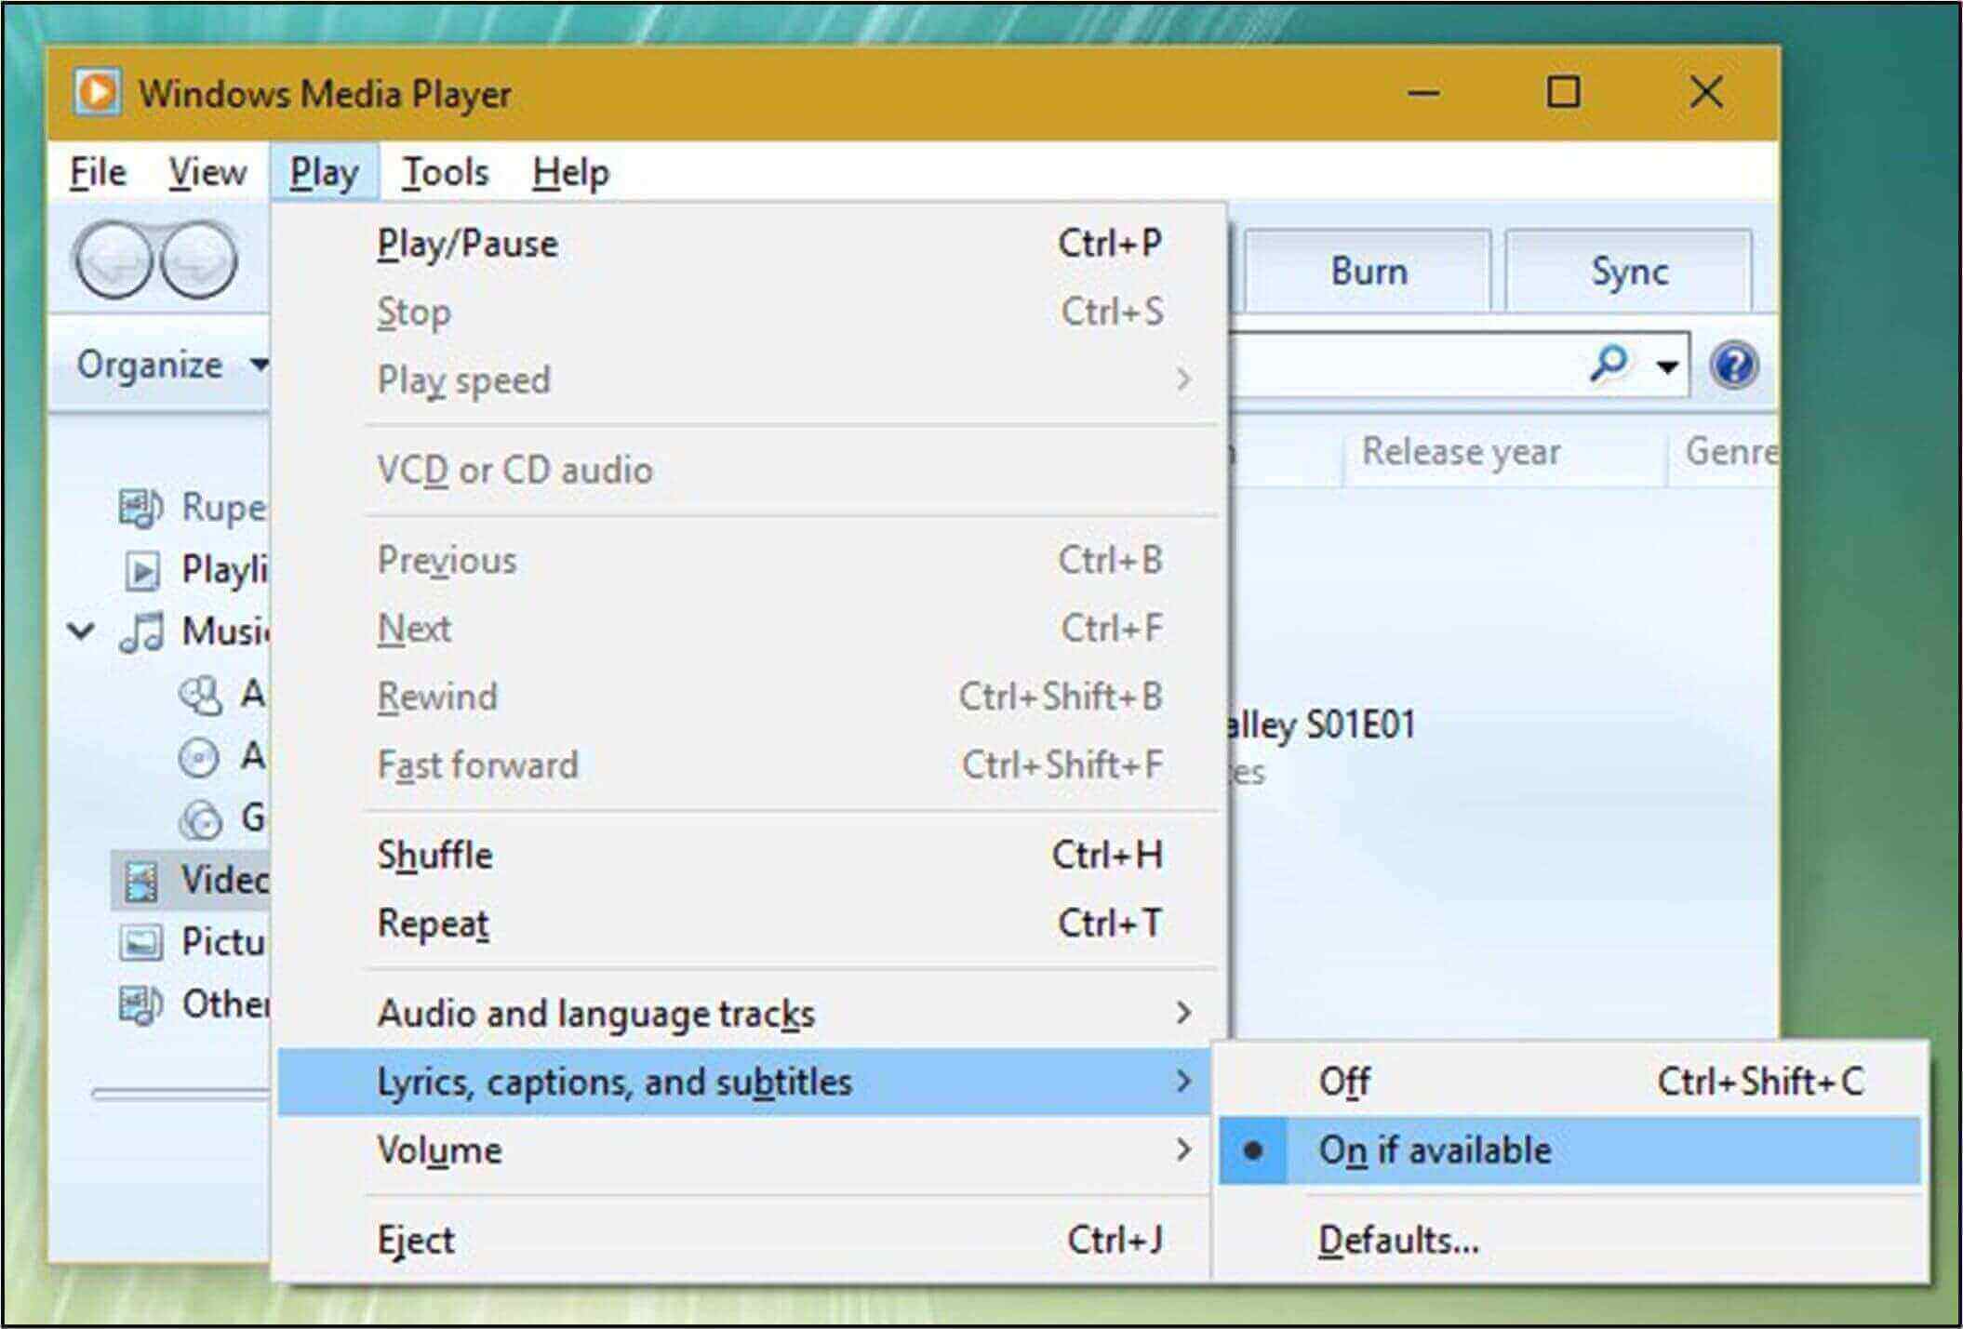Click the blue help question mark icon
This screenshot has height=1329, width=1963.
click(x=1733, y=365)
